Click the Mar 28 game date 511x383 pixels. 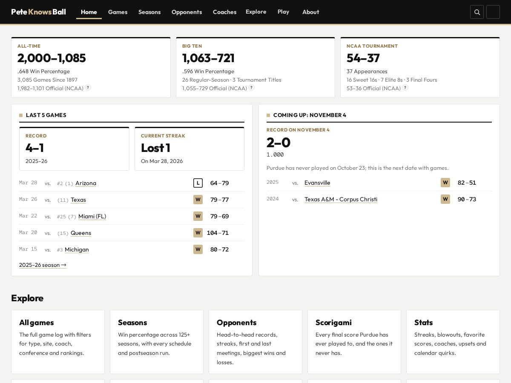coord(28,183)
